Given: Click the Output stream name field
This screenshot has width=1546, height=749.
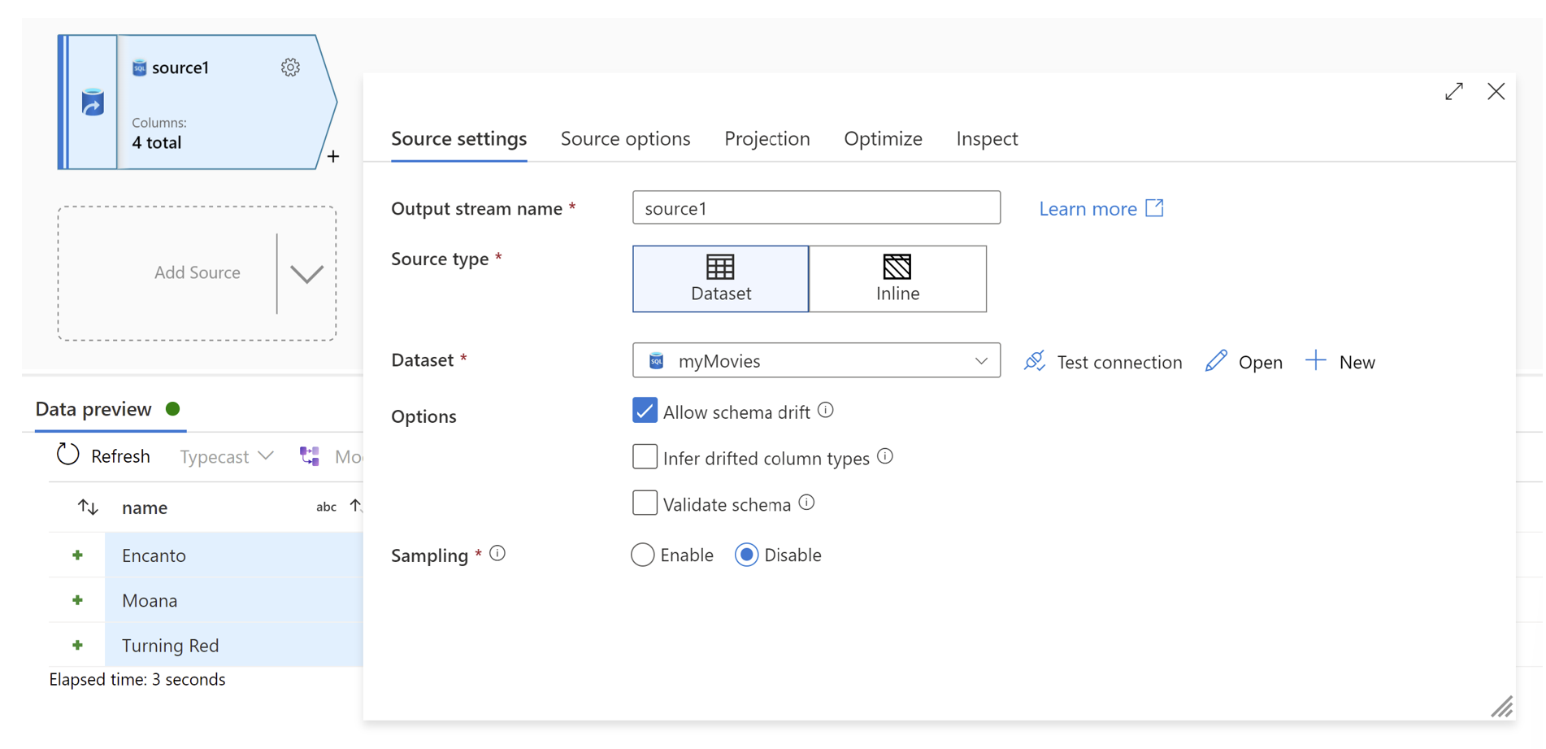Looking at the screenshot, I should (816, 208).
